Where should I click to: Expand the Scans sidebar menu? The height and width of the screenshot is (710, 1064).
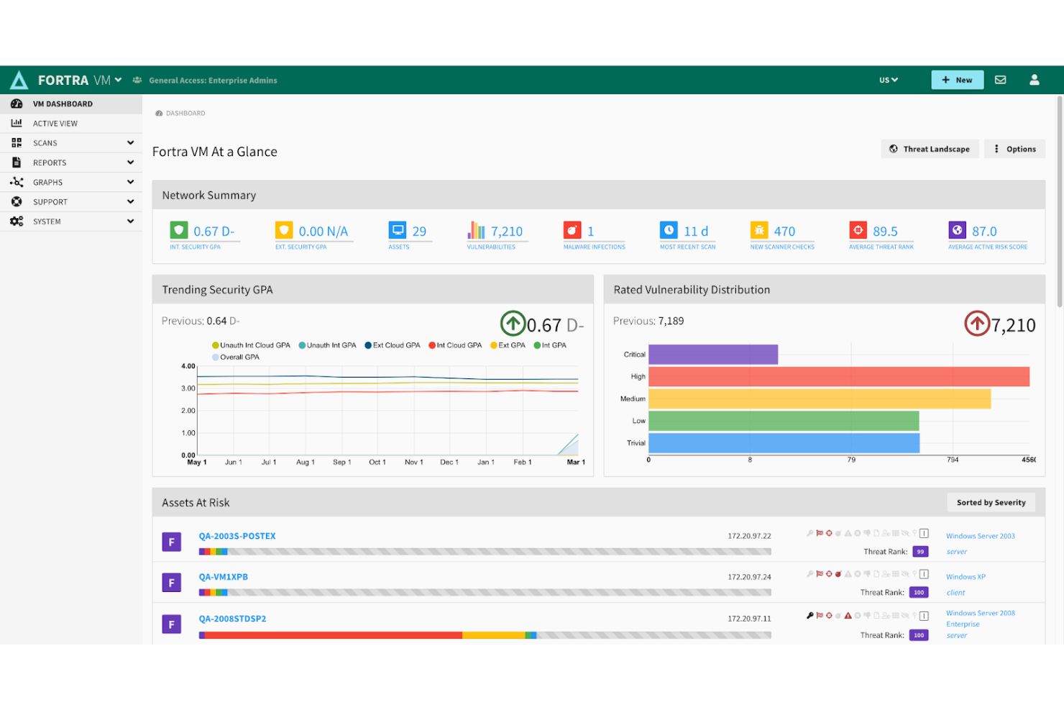pos(70,143)
